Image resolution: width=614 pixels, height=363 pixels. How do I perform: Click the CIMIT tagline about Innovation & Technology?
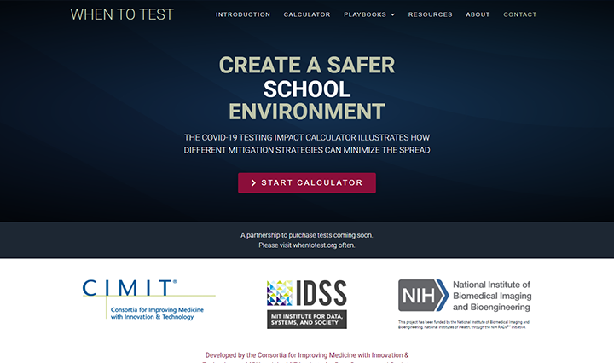tap(152, 313)
